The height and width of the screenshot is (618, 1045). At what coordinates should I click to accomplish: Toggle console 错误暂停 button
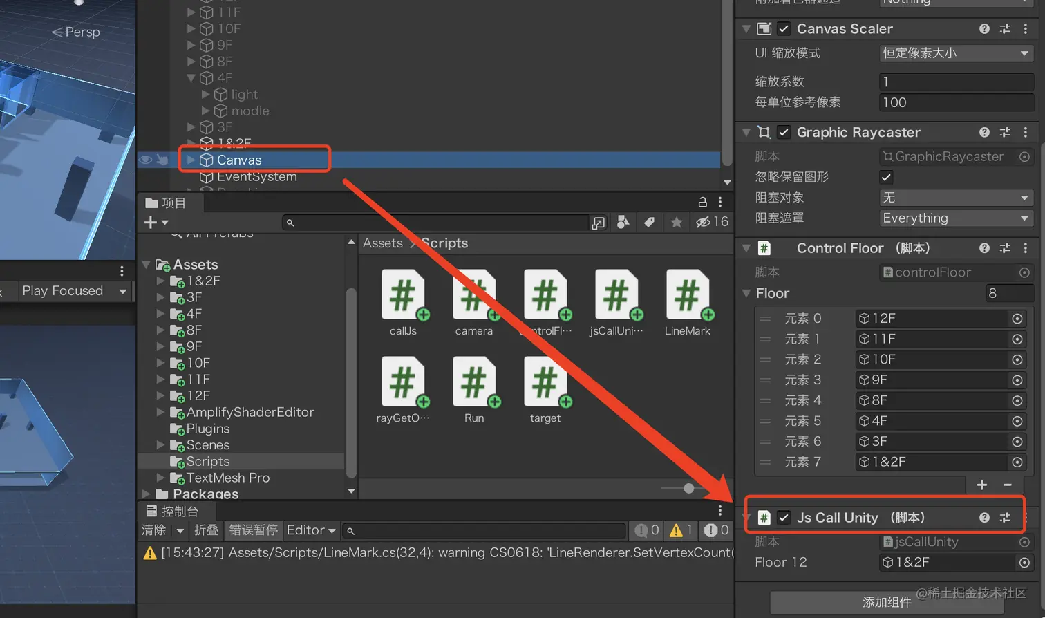(x=253, y=530)
